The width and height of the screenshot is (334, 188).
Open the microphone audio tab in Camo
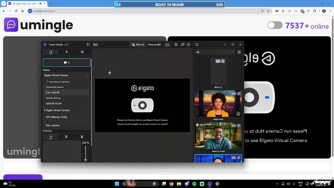67,52
